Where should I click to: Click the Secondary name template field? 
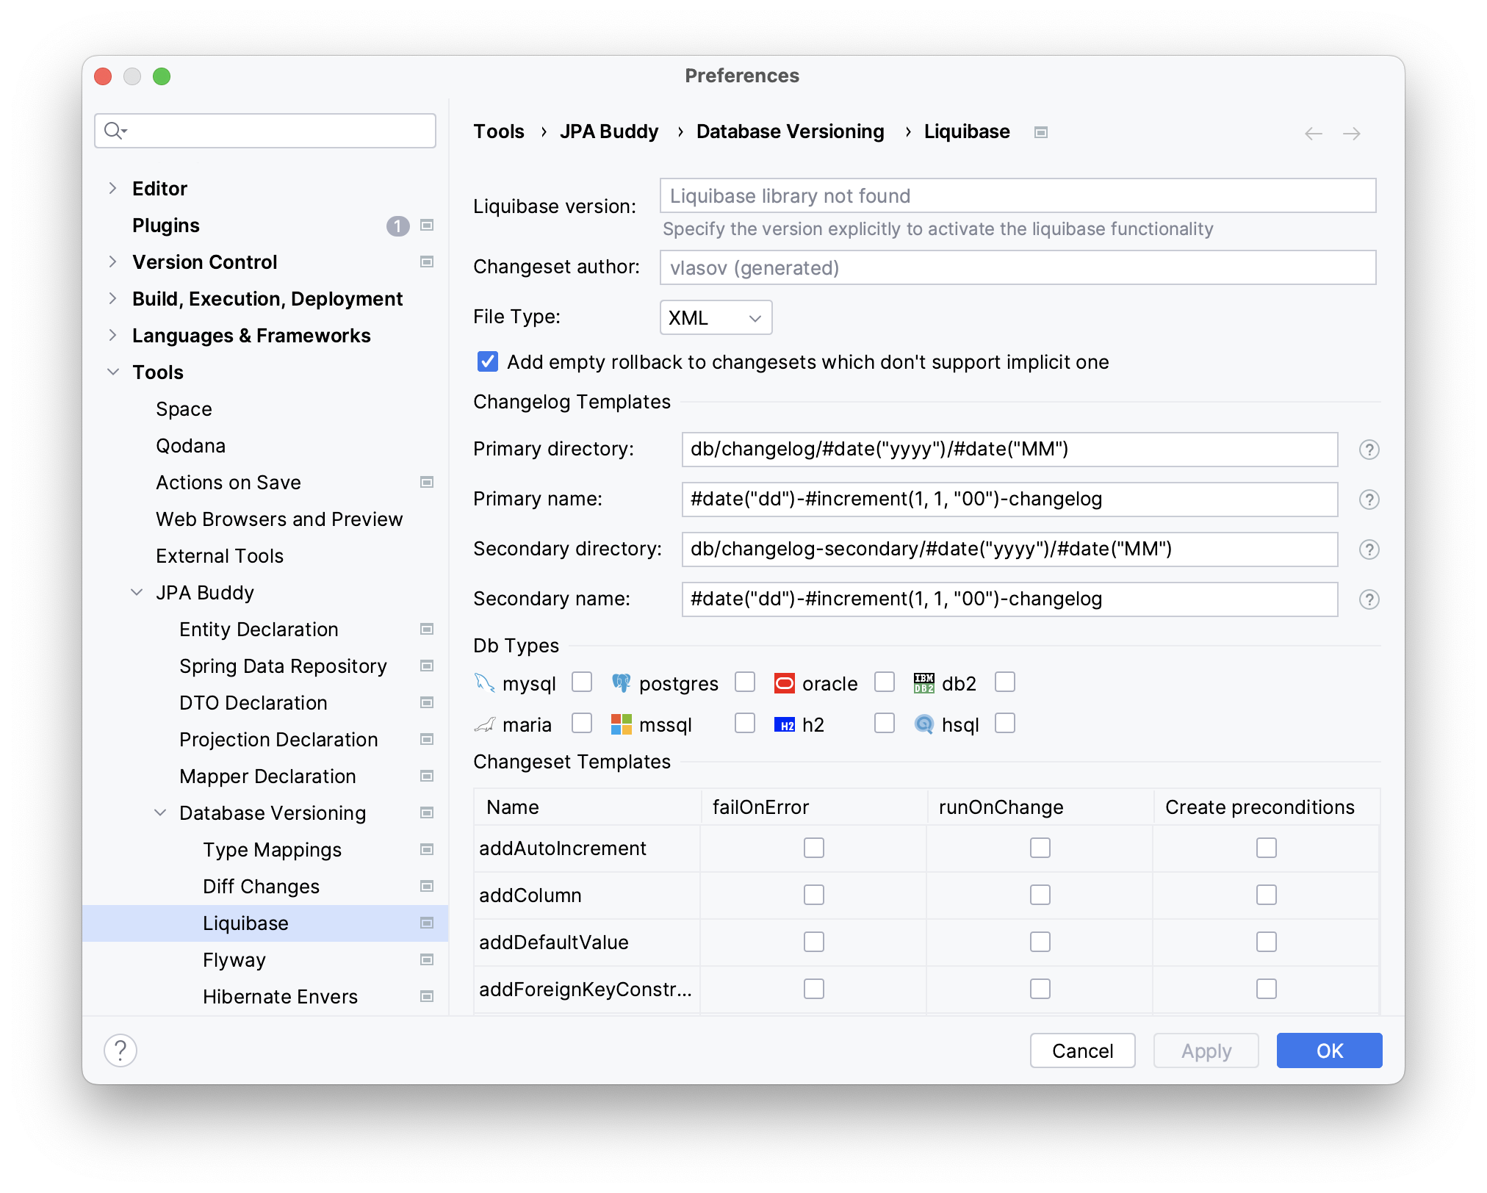[x=1009, y=599]
